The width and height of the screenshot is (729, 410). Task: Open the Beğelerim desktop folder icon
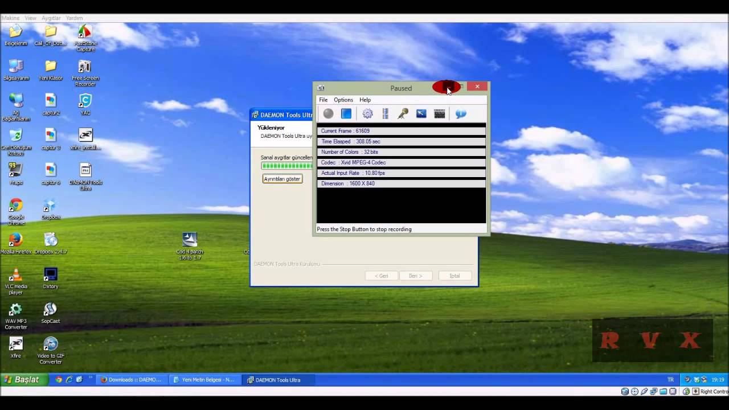click(16, 35)
